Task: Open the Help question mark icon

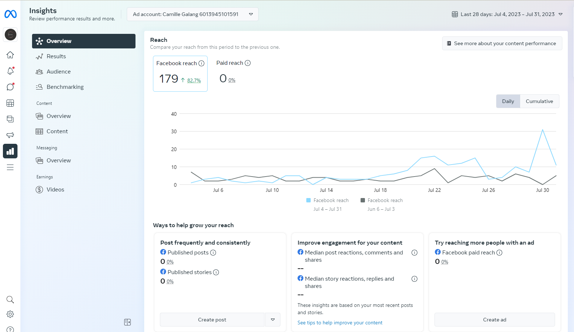Action: tap(10, 329)
